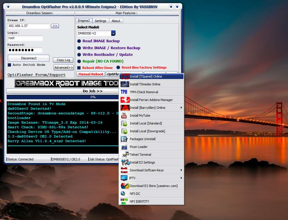
Task: Switch to the About tab
Action: pyautogui.click(x=116, y=21)
